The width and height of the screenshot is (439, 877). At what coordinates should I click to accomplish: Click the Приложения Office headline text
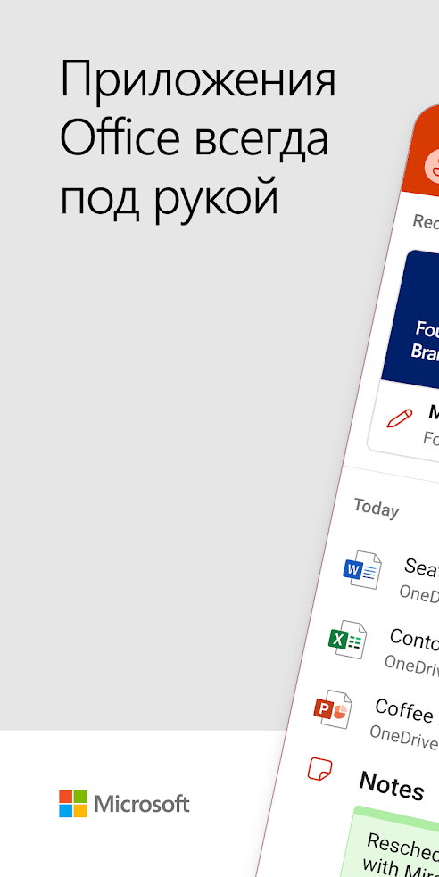(x=198, y=138)
